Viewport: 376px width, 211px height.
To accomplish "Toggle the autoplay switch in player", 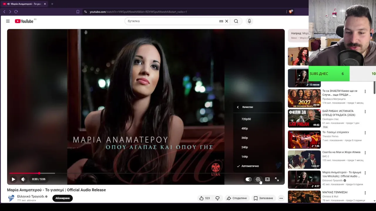I will click(249, 179).
